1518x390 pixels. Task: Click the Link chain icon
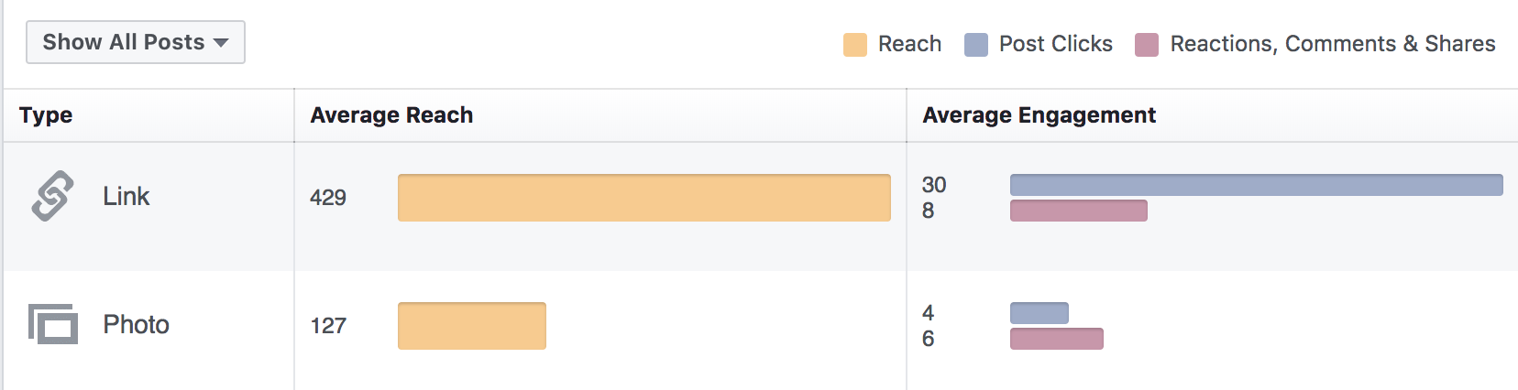tap(52, 196)
